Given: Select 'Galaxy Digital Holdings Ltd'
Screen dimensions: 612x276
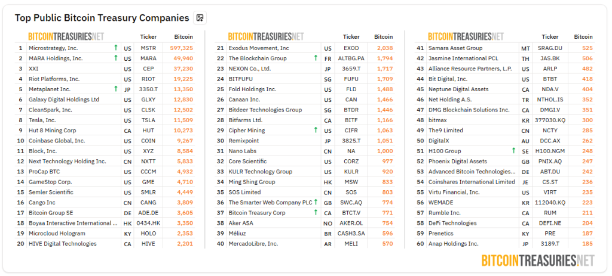Looking at the screenshot, I should pyautogui.click(x=63, y=100).
